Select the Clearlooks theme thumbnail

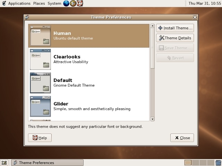click(x=40, y=59)
